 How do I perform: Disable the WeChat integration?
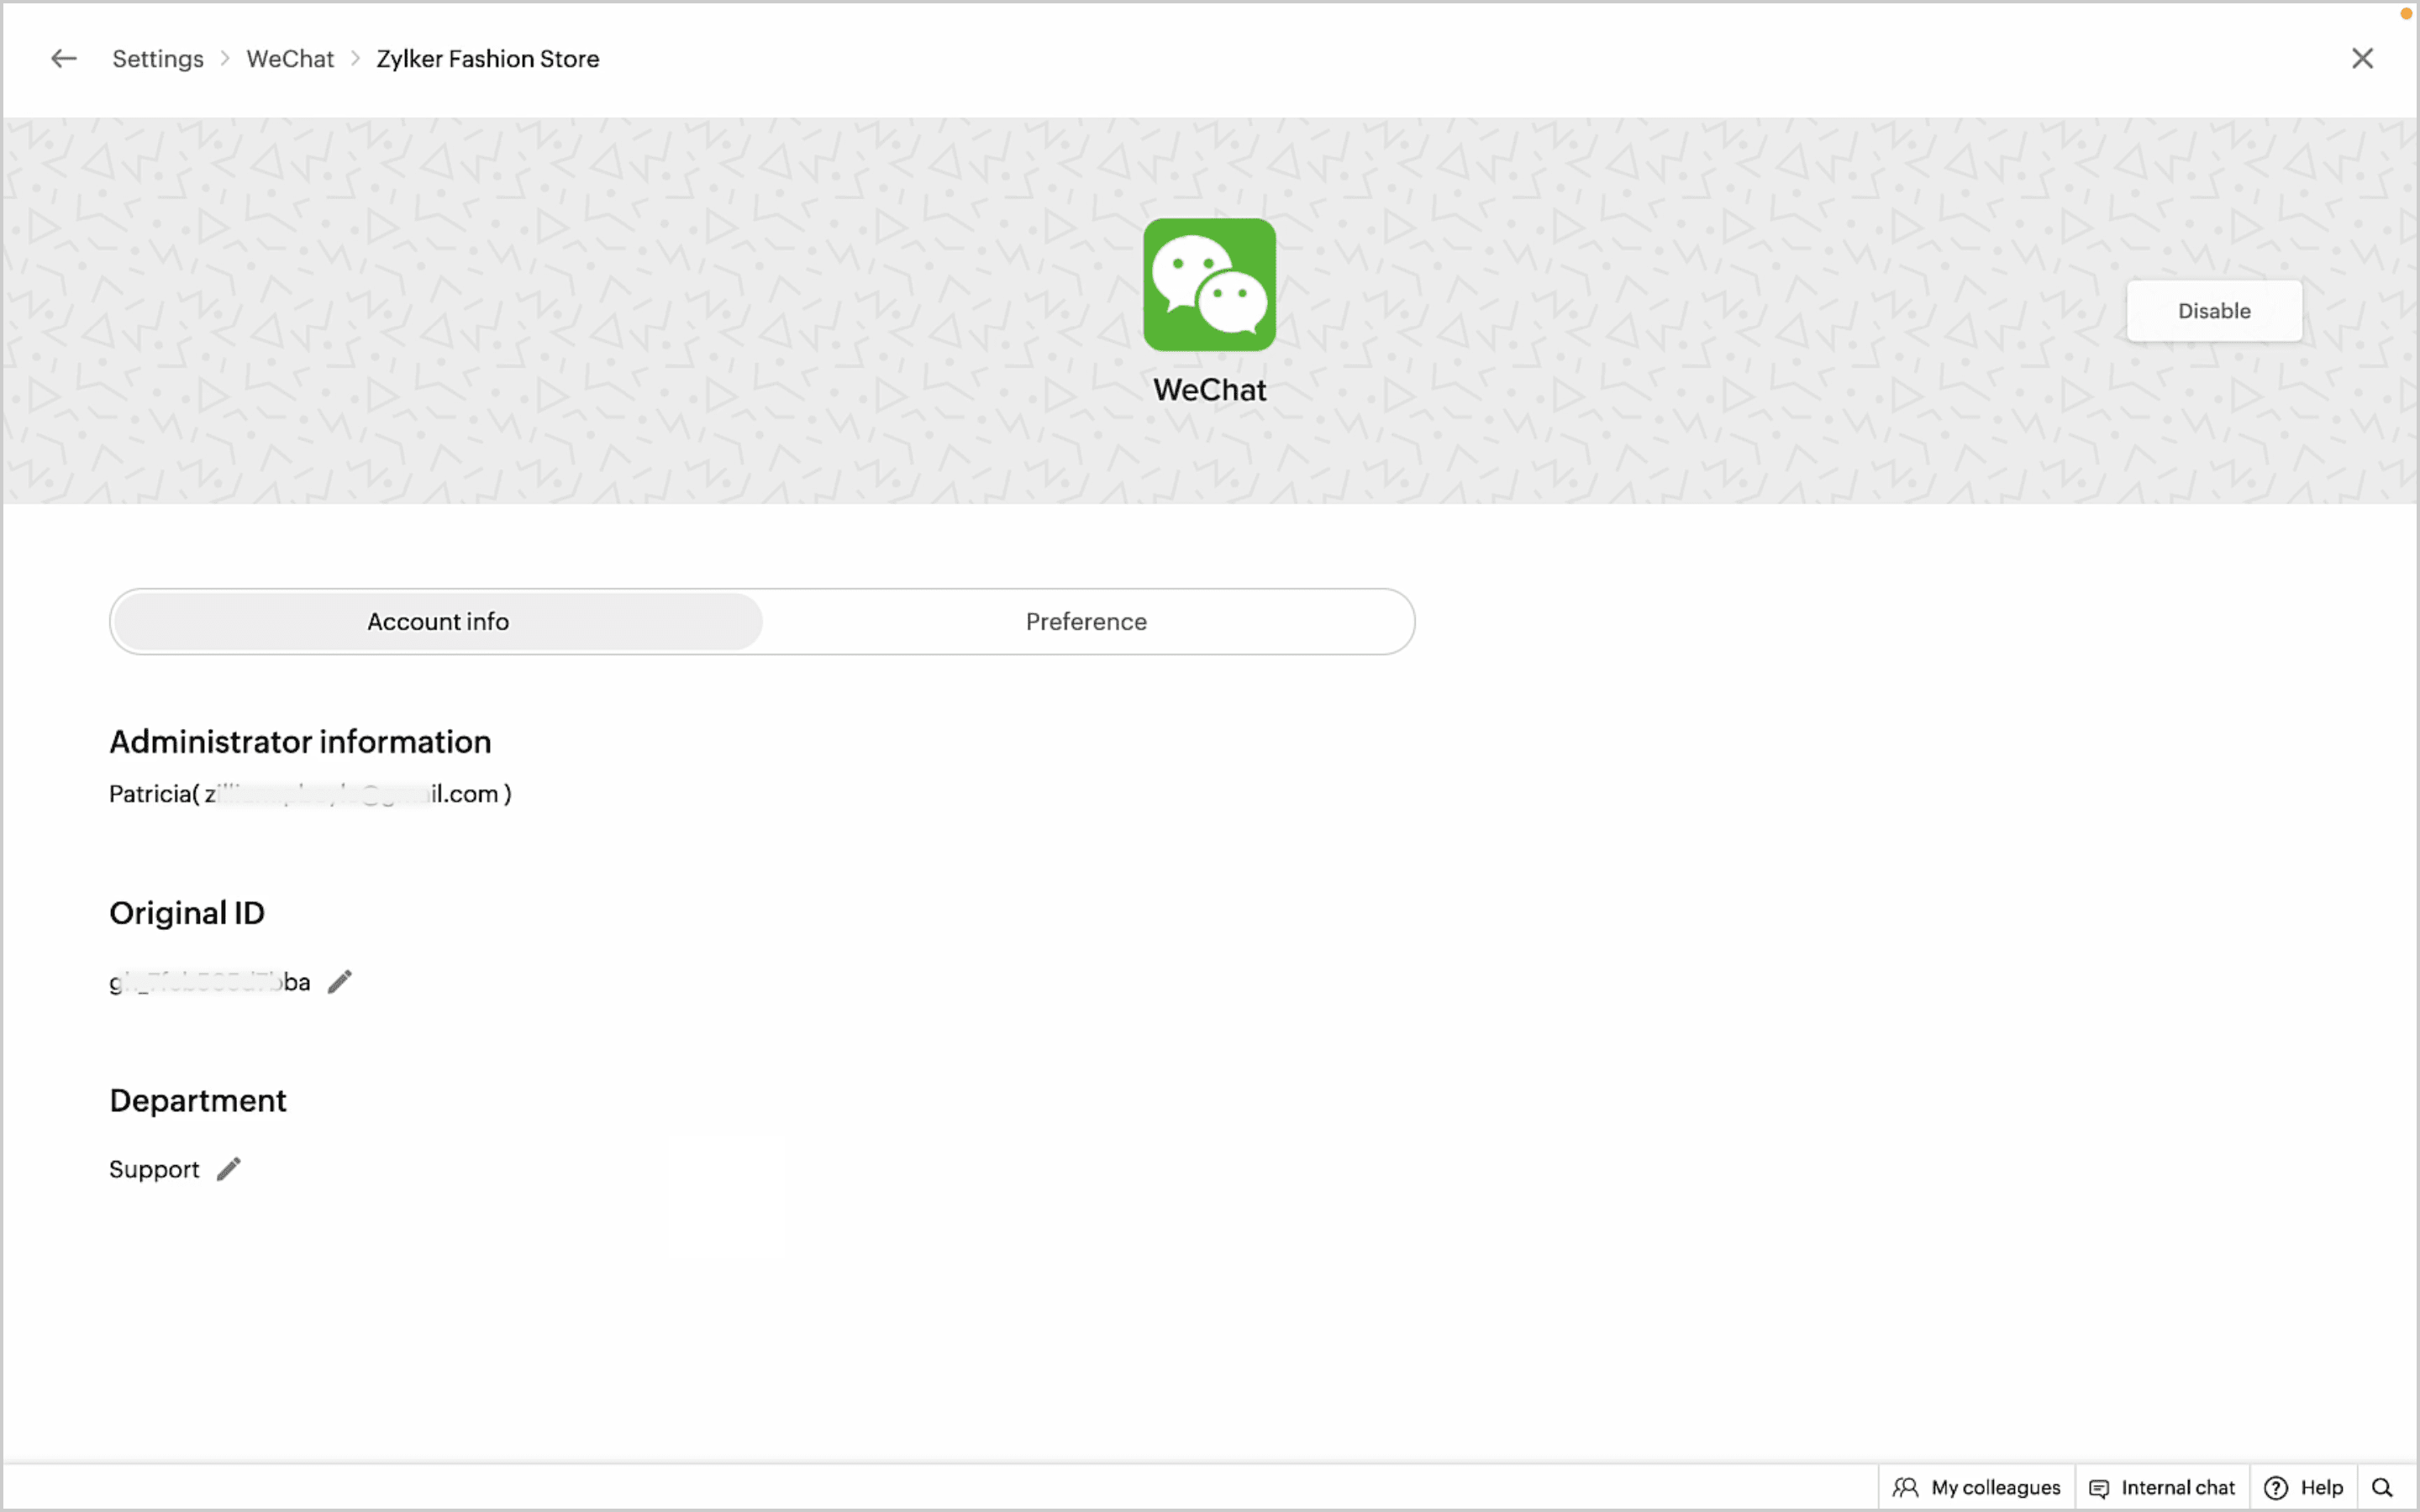pos(2214,311)
